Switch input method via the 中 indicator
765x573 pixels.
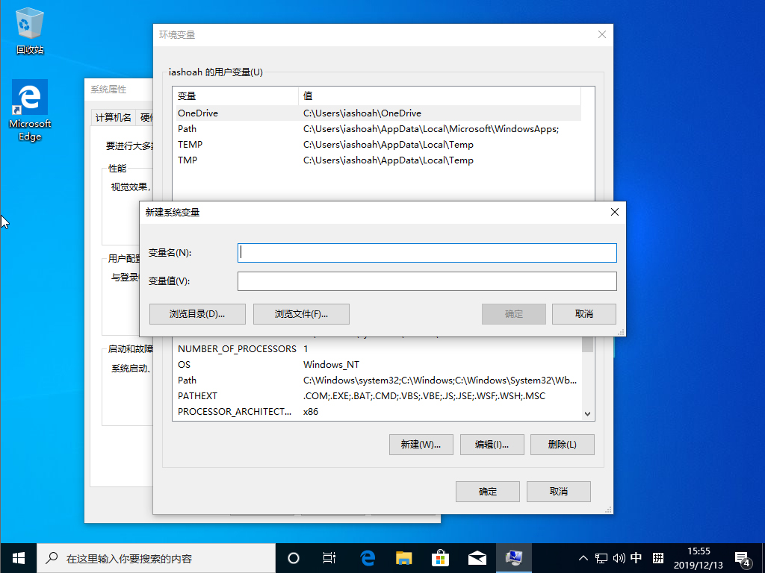point(637,557)
